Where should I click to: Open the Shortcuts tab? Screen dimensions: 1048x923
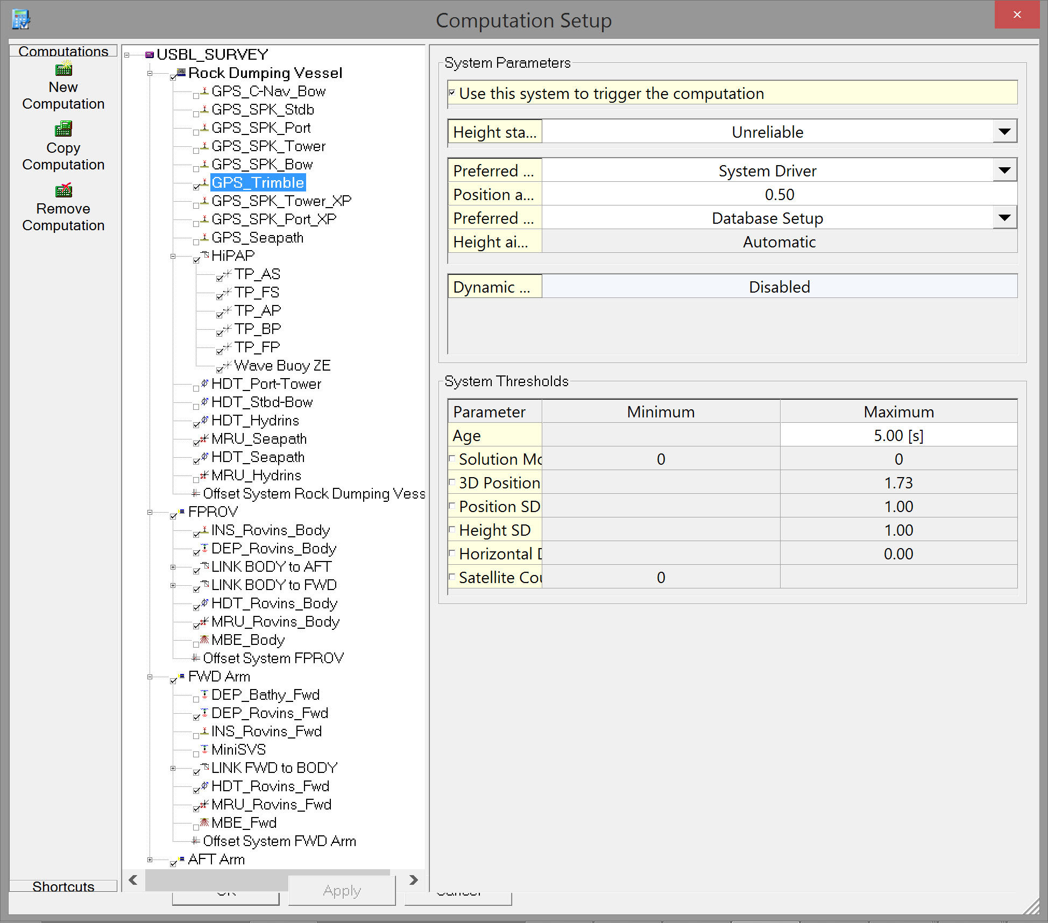(x=63, y=886)
